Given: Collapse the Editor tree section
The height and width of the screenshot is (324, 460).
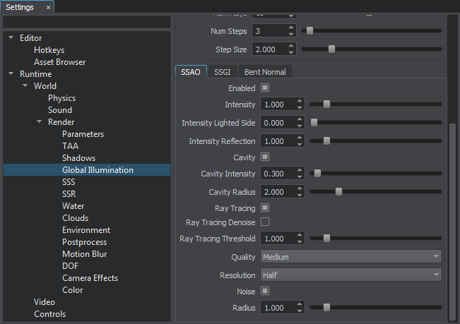Looking at the screenshot, I should 11,38.
